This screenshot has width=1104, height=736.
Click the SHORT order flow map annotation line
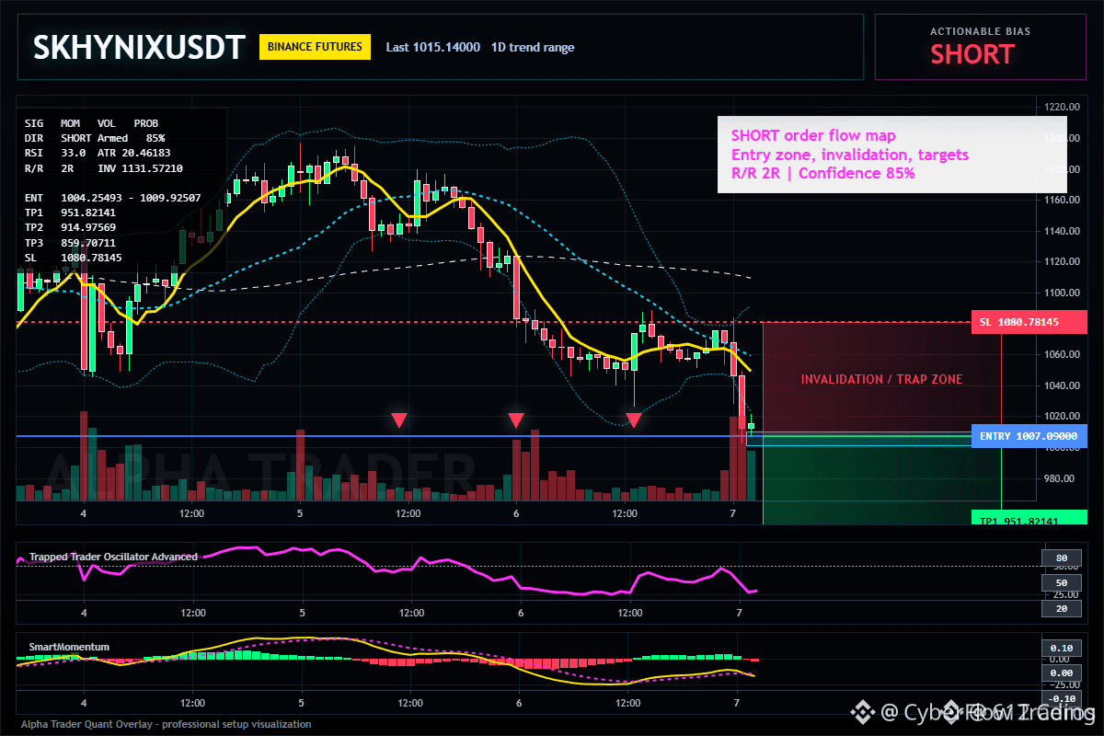(813, 136)
